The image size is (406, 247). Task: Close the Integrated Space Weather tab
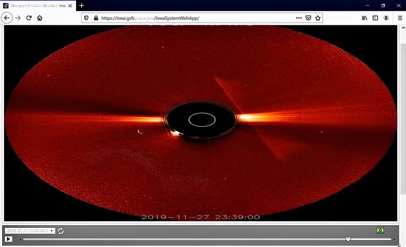click(x=70, y=5)
